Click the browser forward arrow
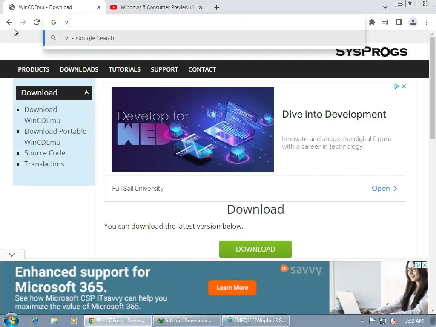The height and width of the screenshot is (327, 436). click(23, 22)
